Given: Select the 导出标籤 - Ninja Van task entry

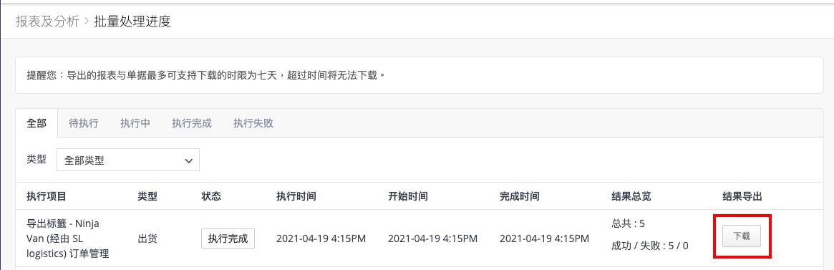Looking at the screenshot, I should pyautogui.click(x=67, y=238).
